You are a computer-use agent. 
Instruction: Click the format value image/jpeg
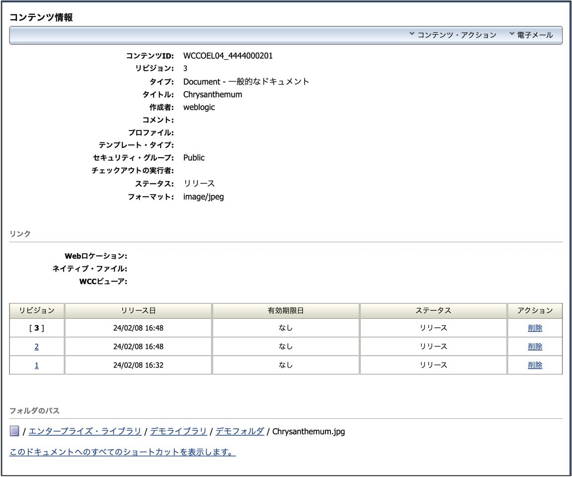click(x=204, y=197)
